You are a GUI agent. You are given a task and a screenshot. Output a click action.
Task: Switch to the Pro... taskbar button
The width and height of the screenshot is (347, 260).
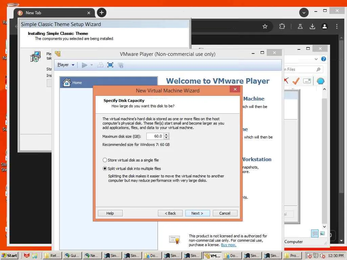pyautogui.click(x=292, y=256)
